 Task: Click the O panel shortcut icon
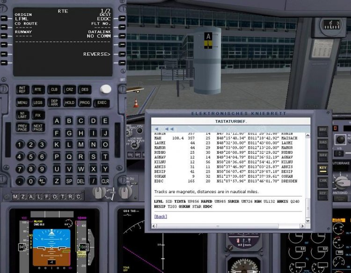54,197
